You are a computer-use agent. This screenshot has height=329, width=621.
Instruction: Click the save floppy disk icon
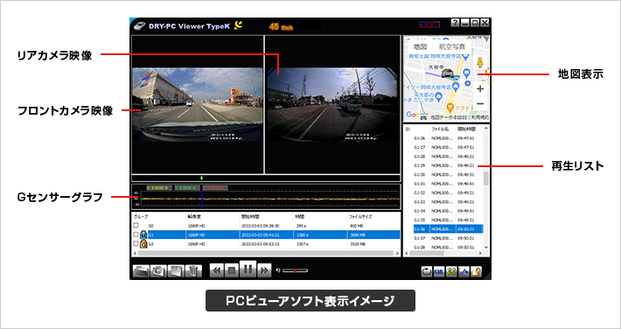[x=176, y=270]
